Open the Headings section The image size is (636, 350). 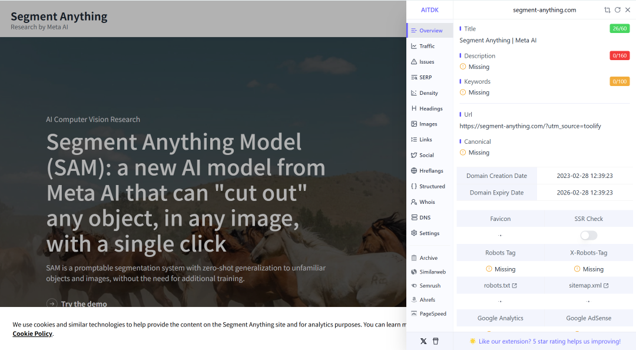430,108
